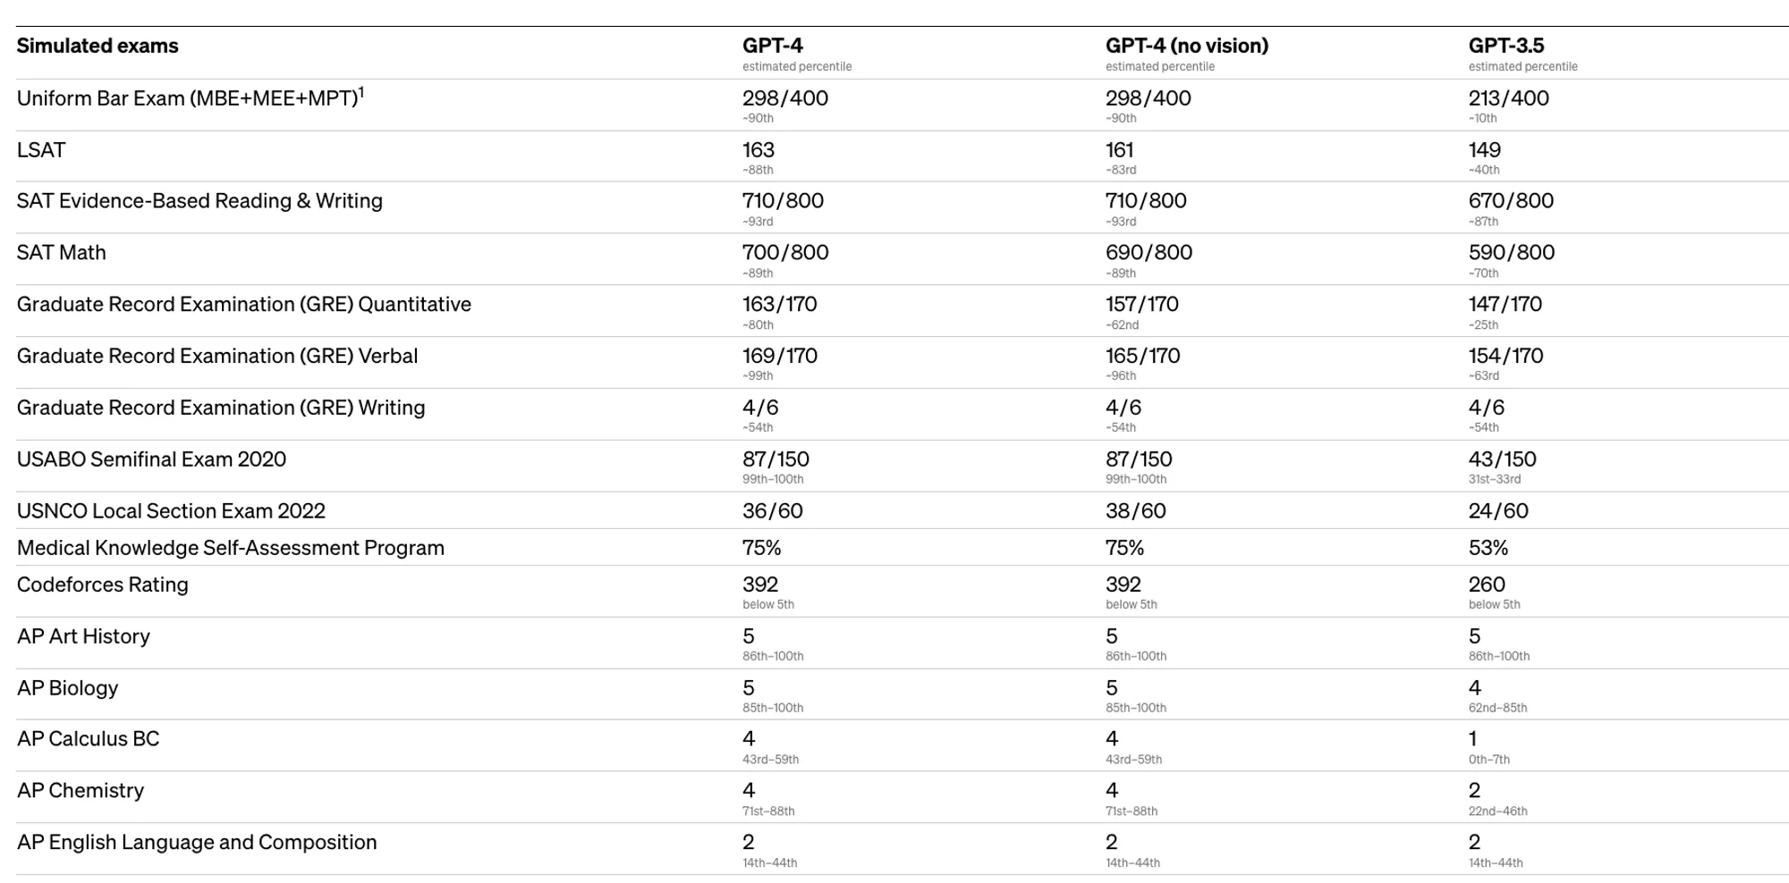
Task: Click the 'GPT-3.5' column header
Action: point(1505,46)
